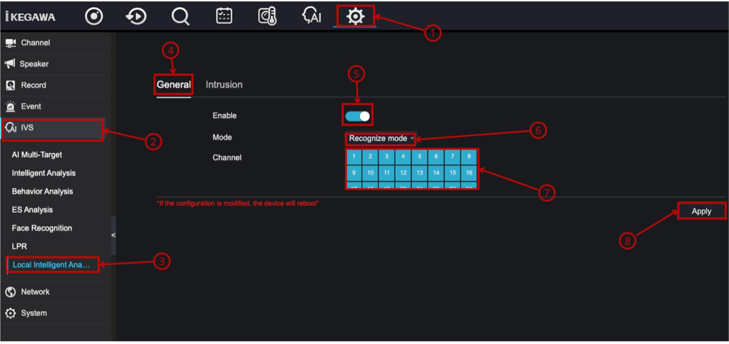Toggle channel 7 in the grid
The height and width of the screenshot is (344, 729).
[453, 157]
